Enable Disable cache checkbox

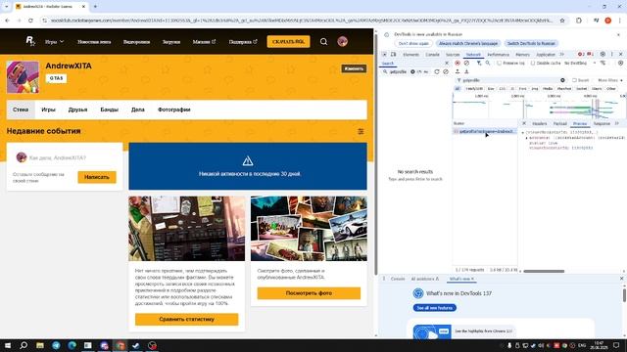point(533,63)
